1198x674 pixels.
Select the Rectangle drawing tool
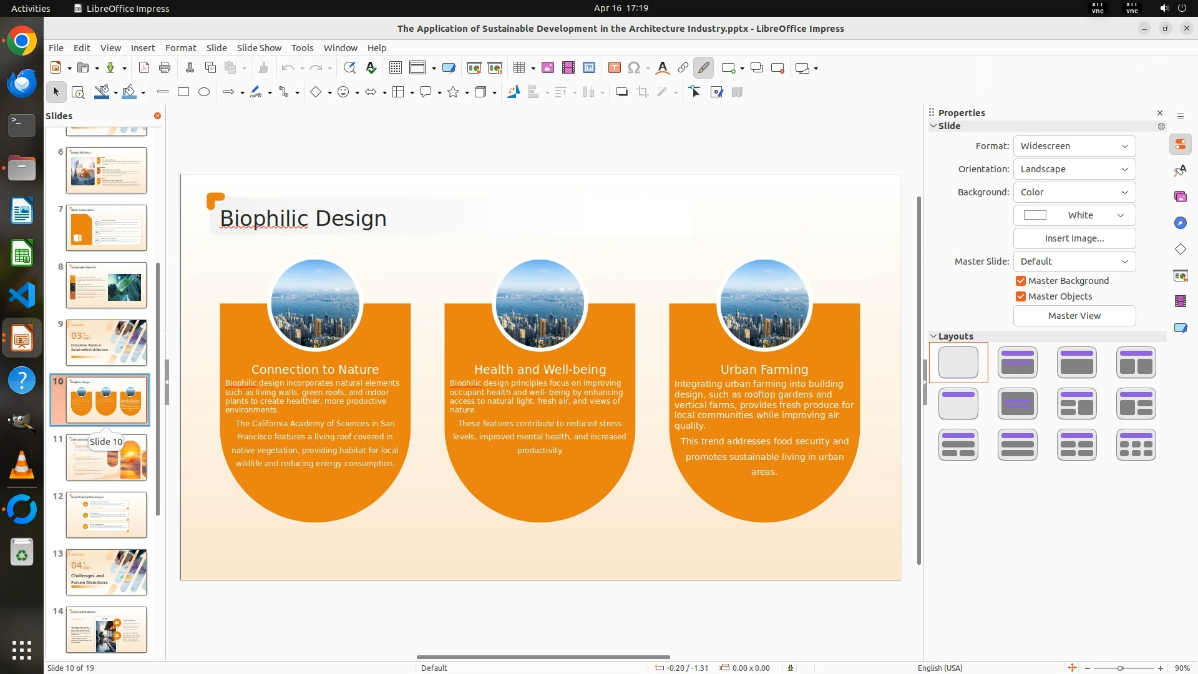click(x=183, y=92)
